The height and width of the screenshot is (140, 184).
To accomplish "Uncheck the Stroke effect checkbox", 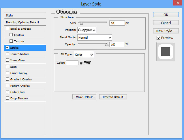I will coord(7,48).
